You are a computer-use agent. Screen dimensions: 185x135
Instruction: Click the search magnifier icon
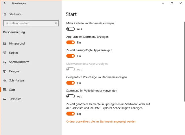pos(56,23)
